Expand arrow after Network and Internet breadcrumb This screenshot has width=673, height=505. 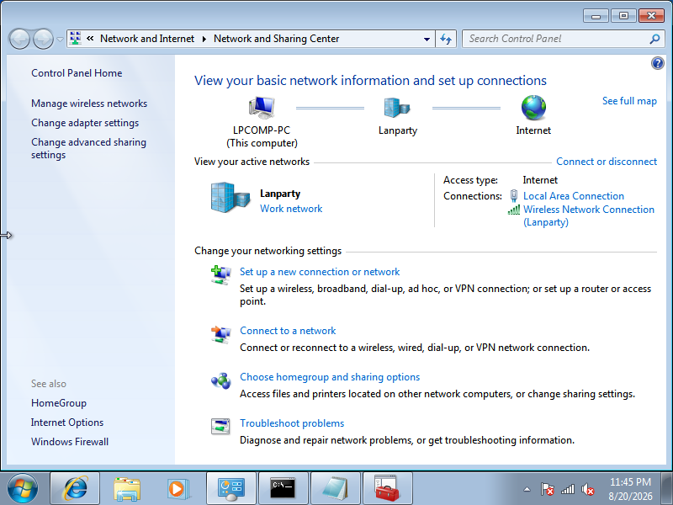click(204, 39)
